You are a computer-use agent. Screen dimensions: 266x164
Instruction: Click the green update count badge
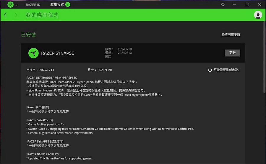[x=68, y=5]
